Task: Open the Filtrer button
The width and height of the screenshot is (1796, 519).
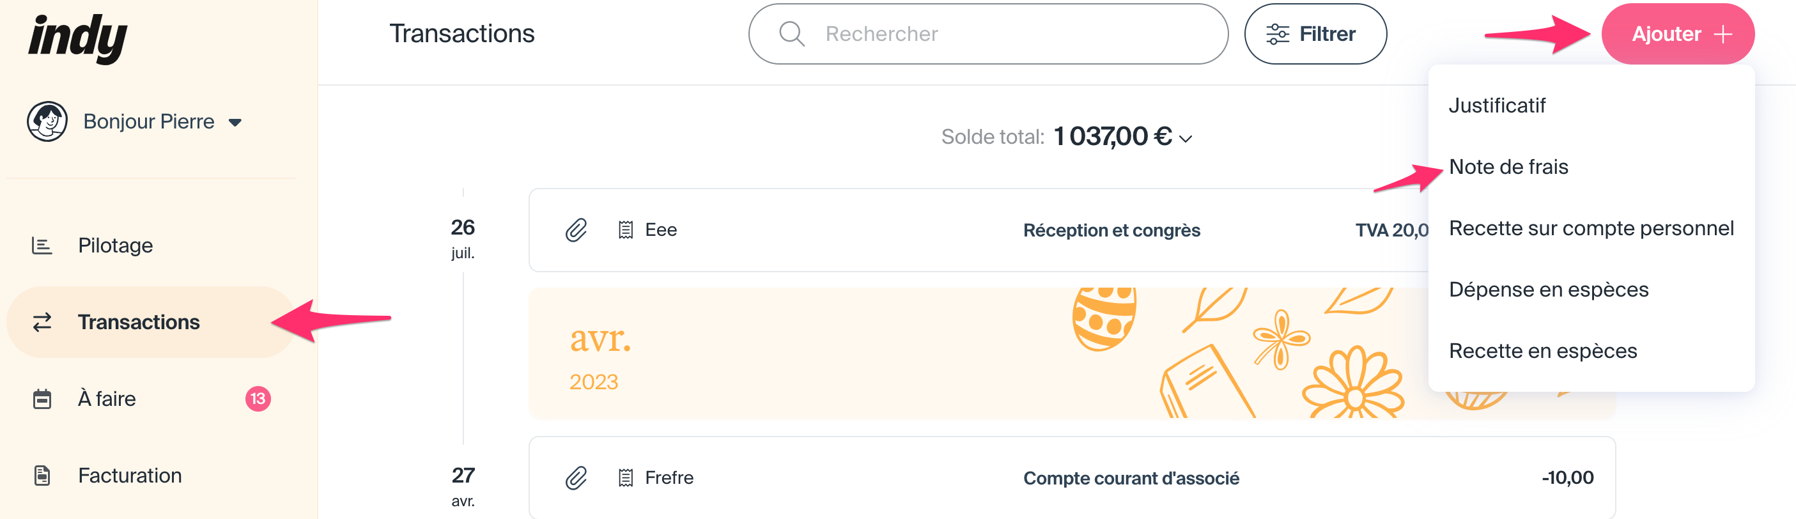Action: pos(1314,34)
